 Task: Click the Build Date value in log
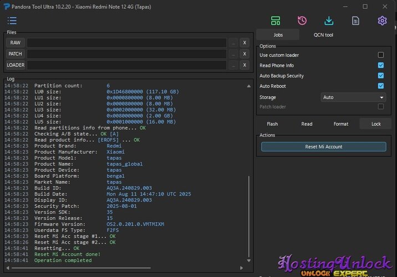149,194
